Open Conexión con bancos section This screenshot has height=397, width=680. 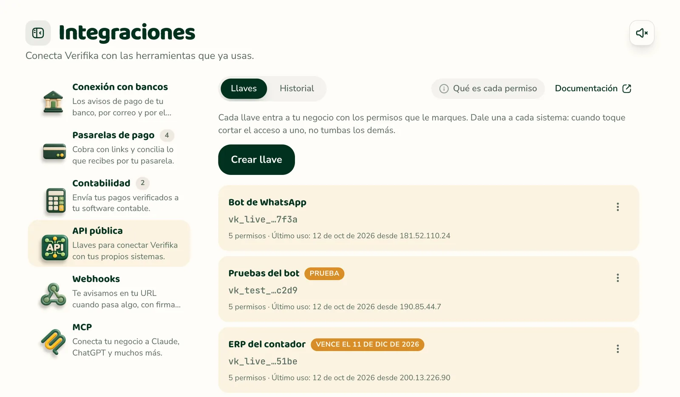(x=109, y=100)
